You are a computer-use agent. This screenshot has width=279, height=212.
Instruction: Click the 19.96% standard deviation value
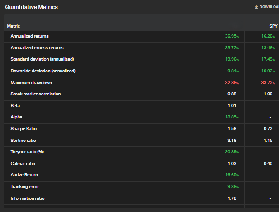tap(232, 59)
